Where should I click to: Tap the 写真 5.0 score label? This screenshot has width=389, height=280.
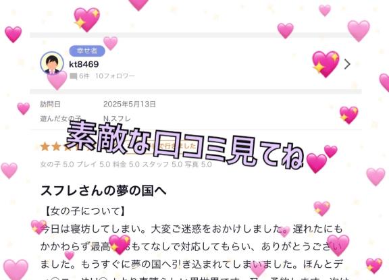[x=199, y=164]
